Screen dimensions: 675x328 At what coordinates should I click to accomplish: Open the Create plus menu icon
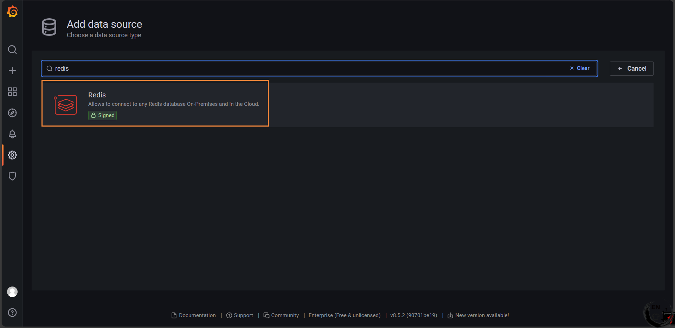[x=12, y=71]
